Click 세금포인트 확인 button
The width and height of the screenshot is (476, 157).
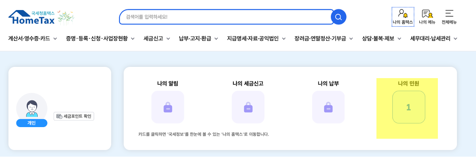coord(74,116)
